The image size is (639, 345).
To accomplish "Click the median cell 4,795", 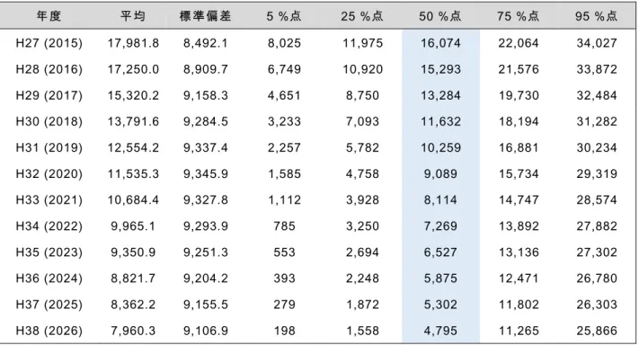I will coord(440,331).
